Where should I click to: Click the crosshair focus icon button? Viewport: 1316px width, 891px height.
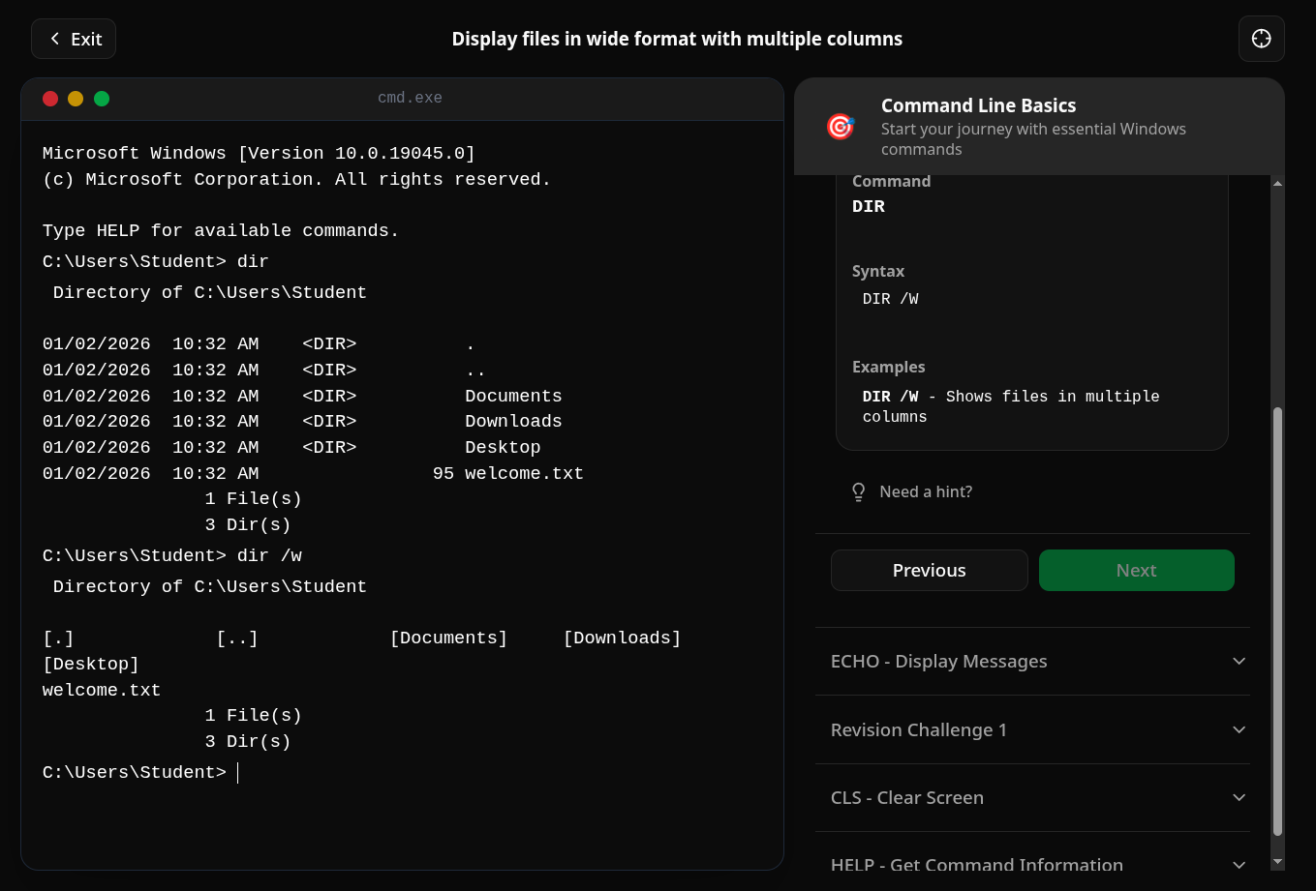[1261, 39]
